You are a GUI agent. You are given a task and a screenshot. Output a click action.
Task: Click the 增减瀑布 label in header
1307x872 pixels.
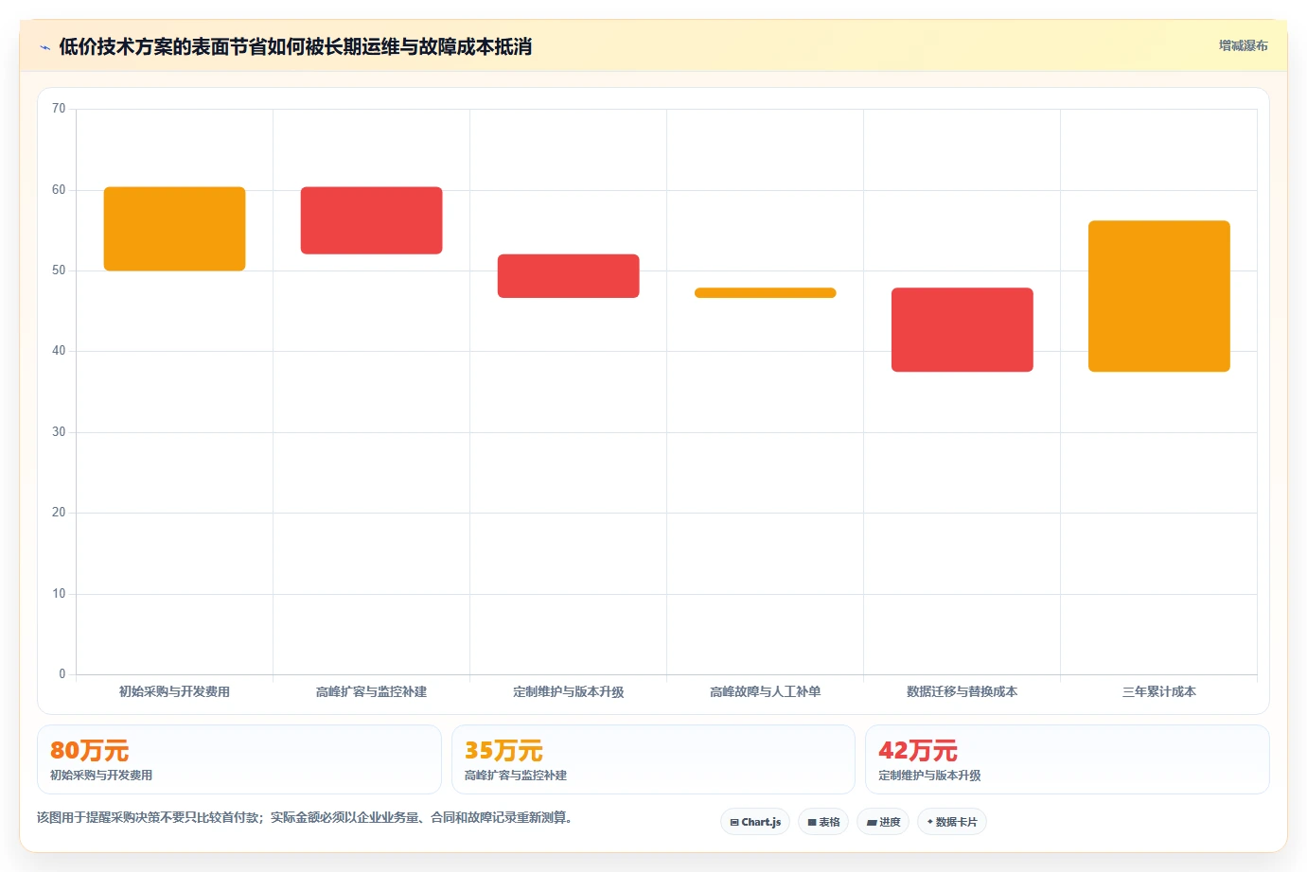click(x=1243, y=45)
